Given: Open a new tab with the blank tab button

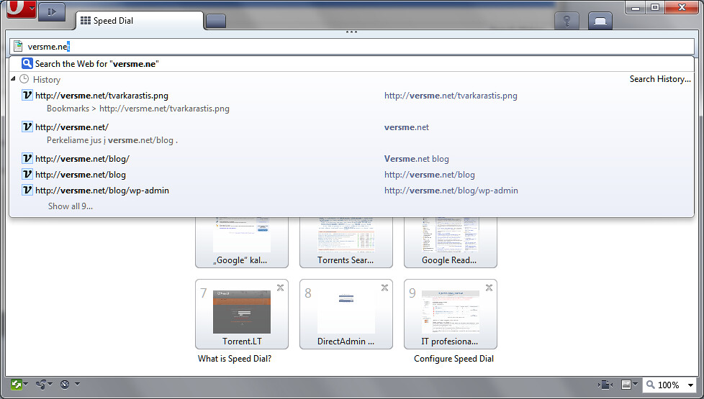Looking at the screenshot, I should [216, 21].
